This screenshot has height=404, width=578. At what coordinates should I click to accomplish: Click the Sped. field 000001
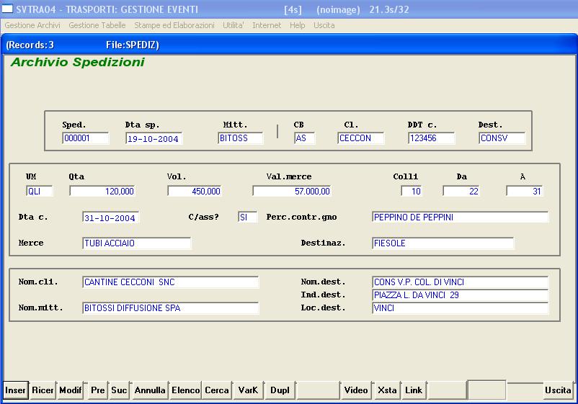pos(86,138)
